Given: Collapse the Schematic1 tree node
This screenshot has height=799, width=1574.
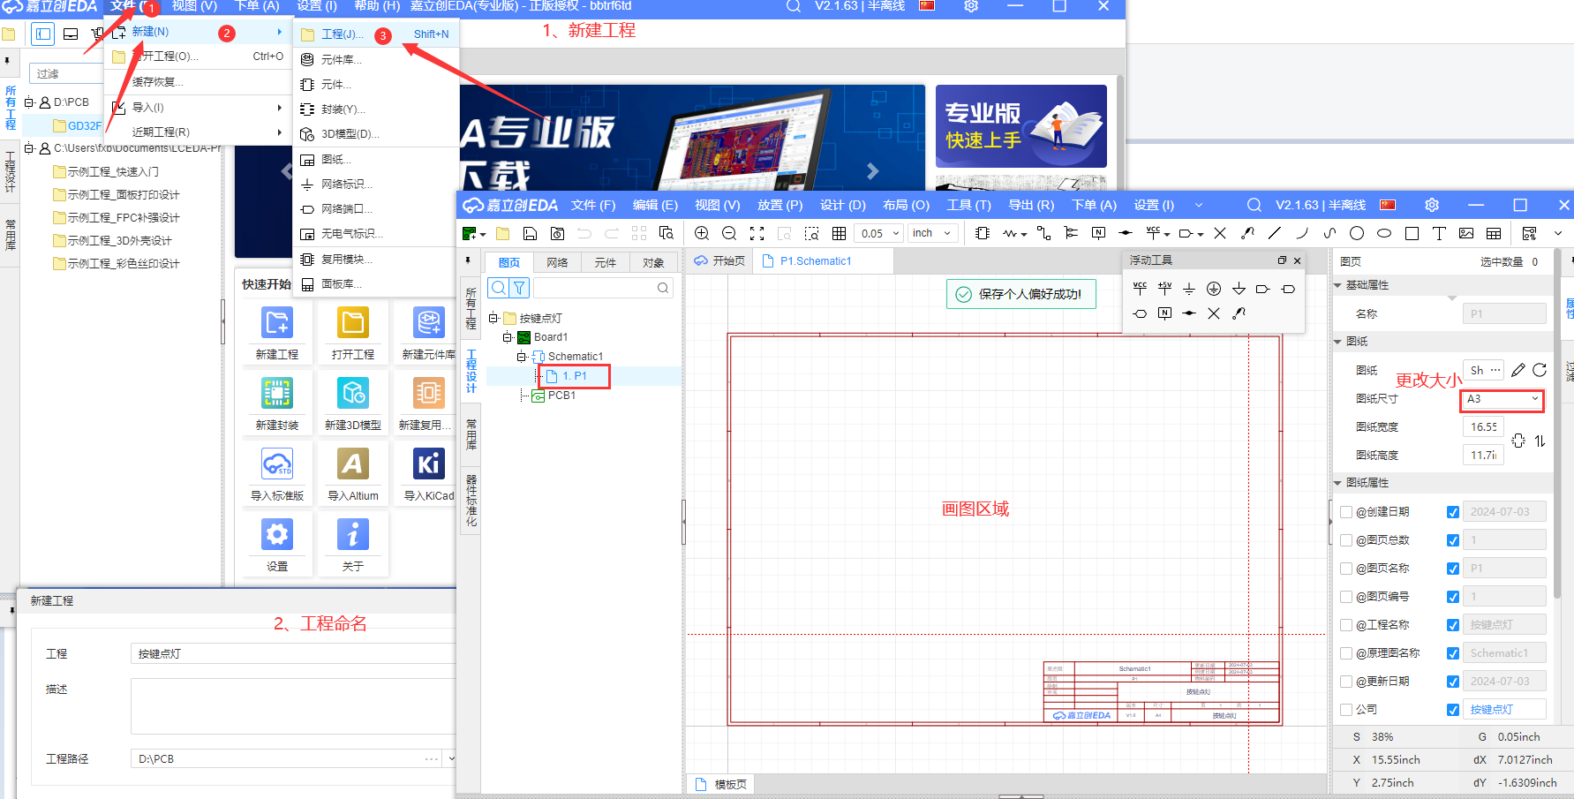Looking at the screenshot, I should coord(522,357).
